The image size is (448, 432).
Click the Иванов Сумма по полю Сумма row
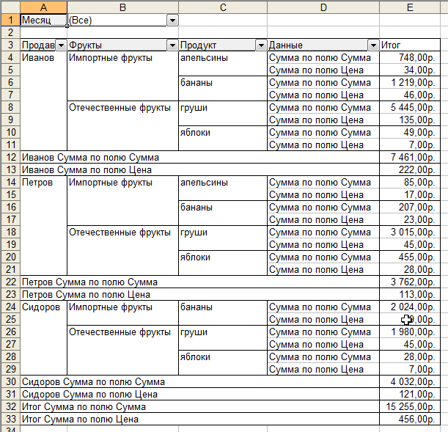coord(199,157)
